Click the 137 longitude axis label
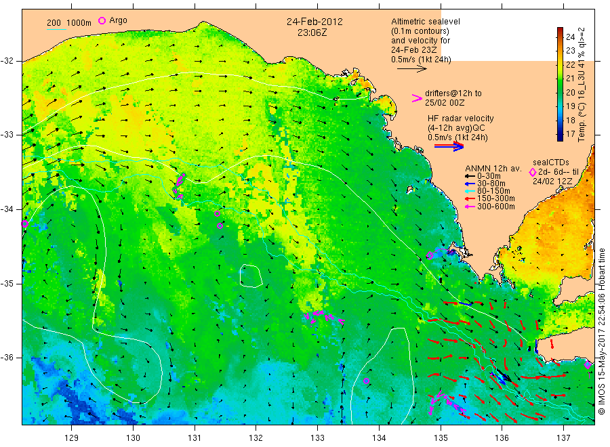This screenshot has width=610, height=447. (564, 438)
